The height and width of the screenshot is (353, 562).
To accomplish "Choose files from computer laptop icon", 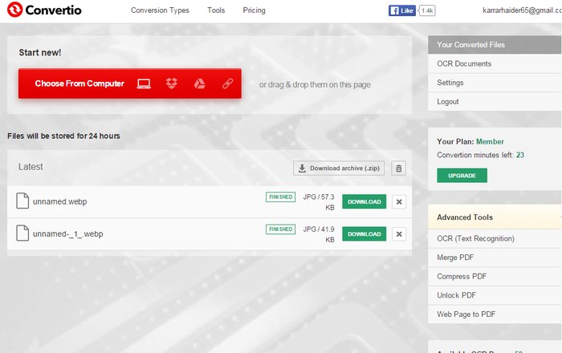I will (x=144, y=83).
